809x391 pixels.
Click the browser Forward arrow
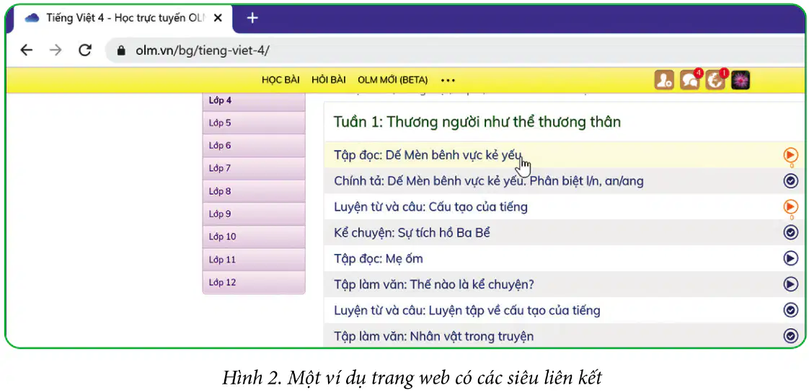point(56,50)
